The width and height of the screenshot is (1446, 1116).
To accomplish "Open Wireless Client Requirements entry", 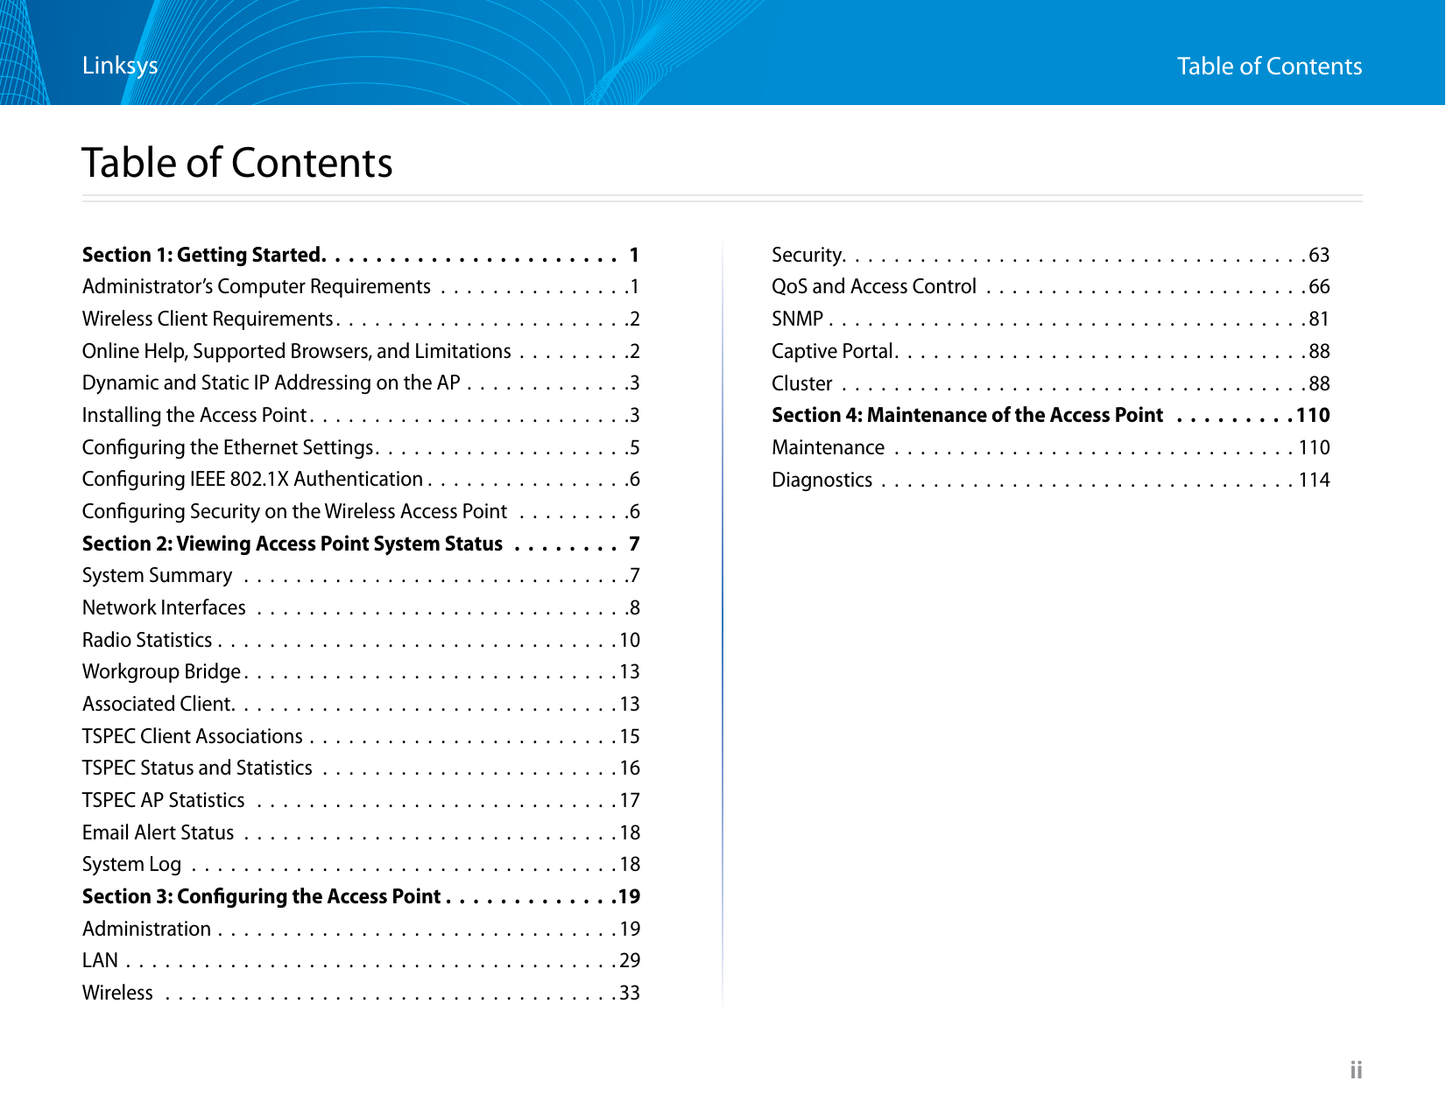I will coord(361,319).
